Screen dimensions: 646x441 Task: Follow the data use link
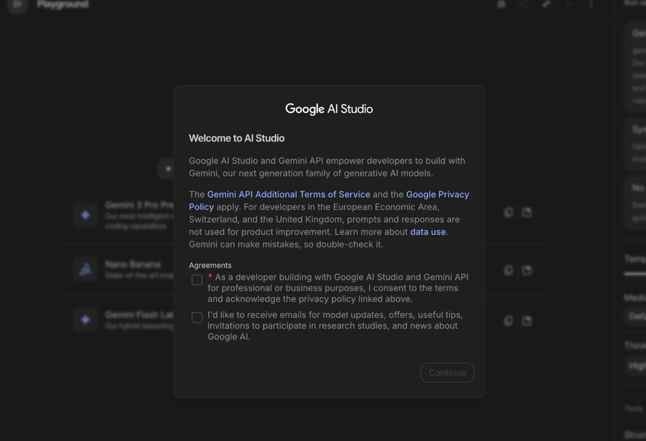(428, 232)
